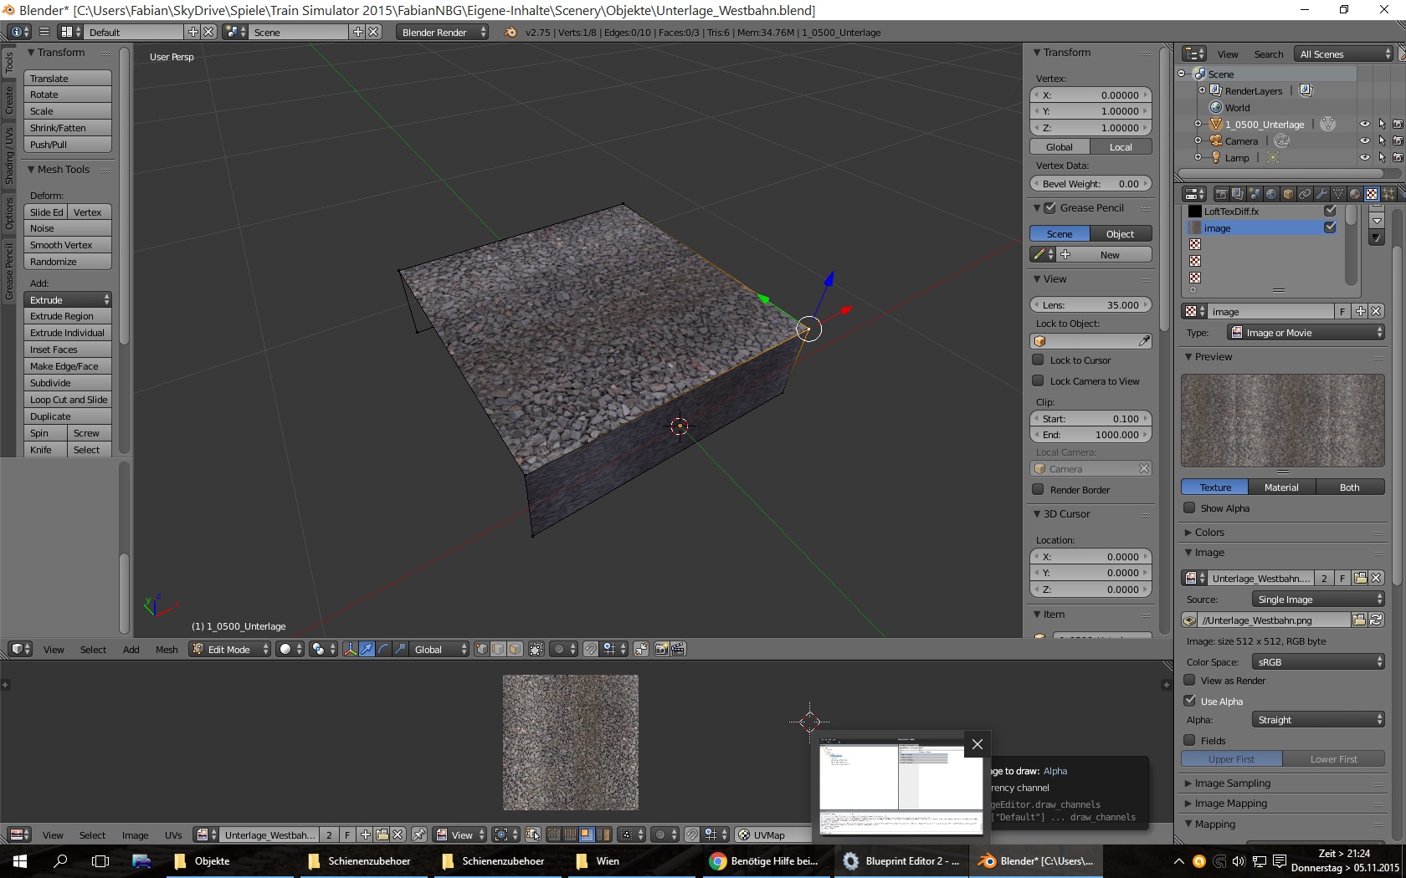Screen dimensions: 1406x878
Task: Click the Extrude Region button
Action: pyautogui.click(x=68, y=316)
